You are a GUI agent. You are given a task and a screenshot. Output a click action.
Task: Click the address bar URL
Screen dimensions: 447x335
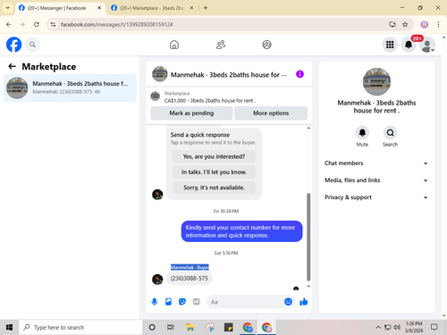[x=117, y=24]
